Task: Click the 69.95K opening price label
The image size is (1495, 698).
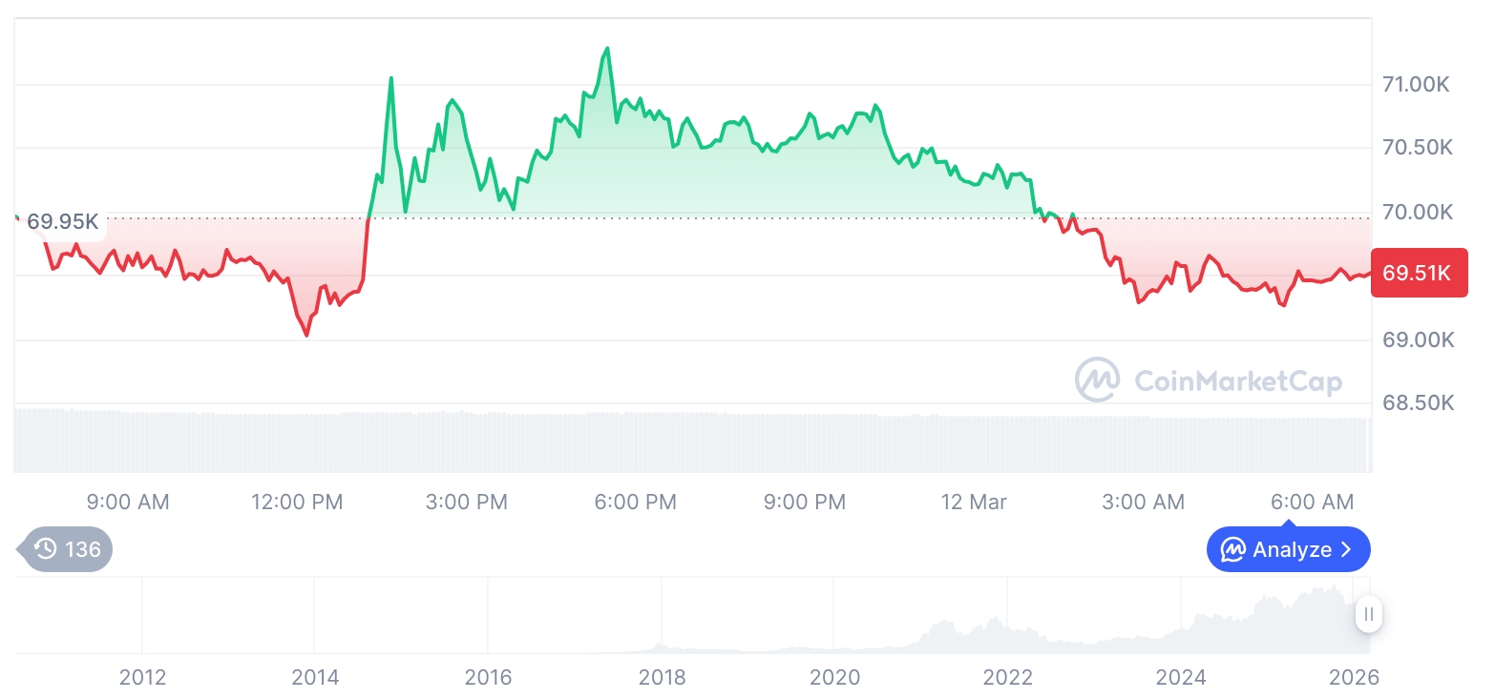Action: 63,222
